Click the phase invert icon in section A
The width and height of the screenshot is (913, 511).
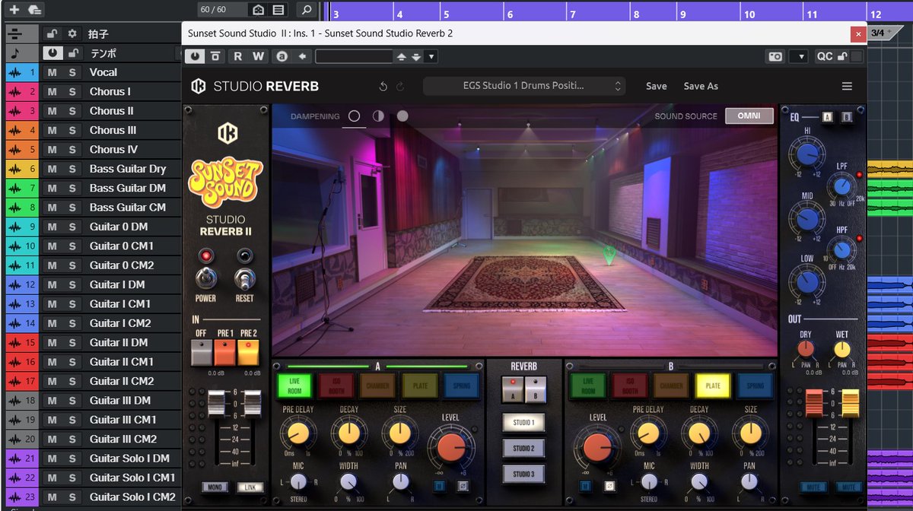[462, 486]
